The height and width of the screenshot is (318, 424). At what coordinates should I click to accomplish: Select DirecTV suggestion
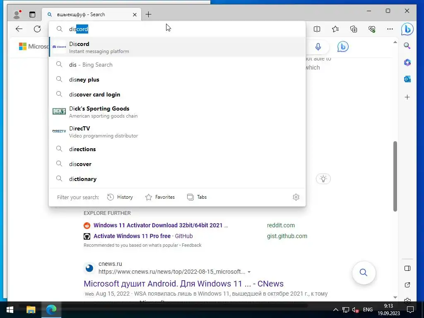[177, 132]
